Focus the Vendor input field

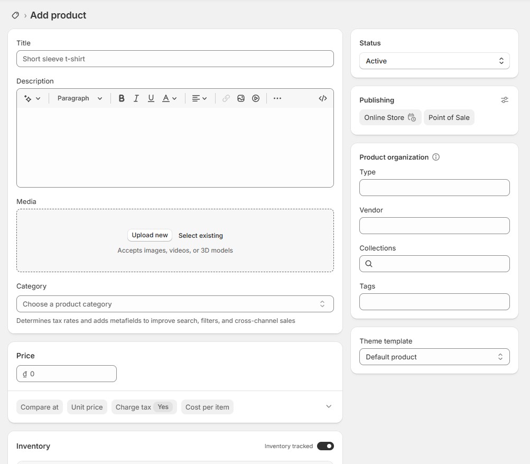pyautogui.click(x=434, y=226)
